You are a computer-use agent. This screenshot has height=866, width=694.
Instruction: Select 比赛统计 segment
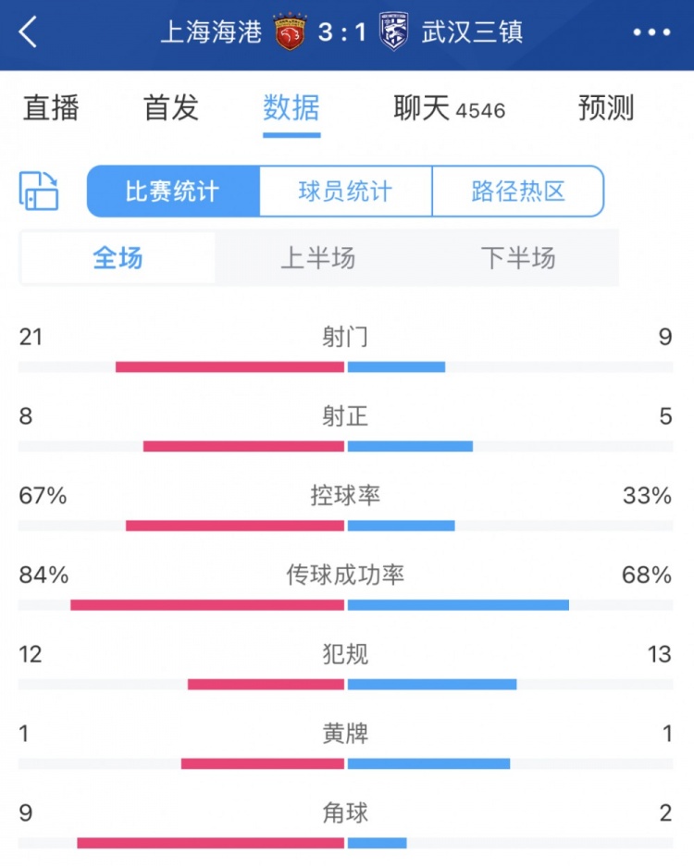(x=173, y=192)
